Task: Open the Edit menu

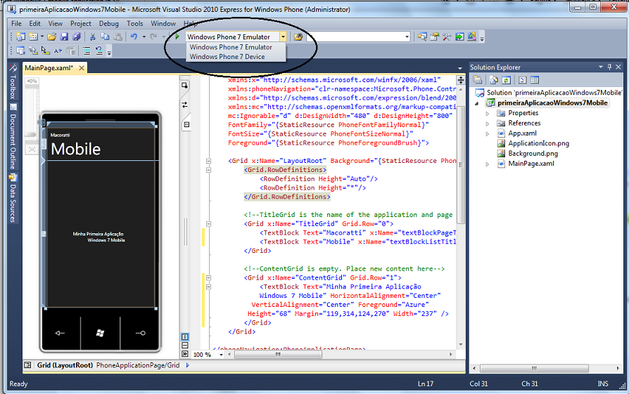Action: [x=35, y=24]
